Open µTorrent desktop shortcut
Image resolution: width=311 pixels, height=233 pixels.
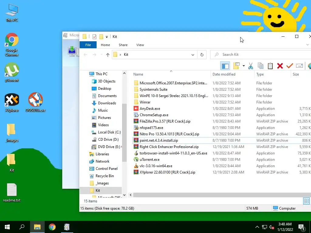(x=12, y=72)
